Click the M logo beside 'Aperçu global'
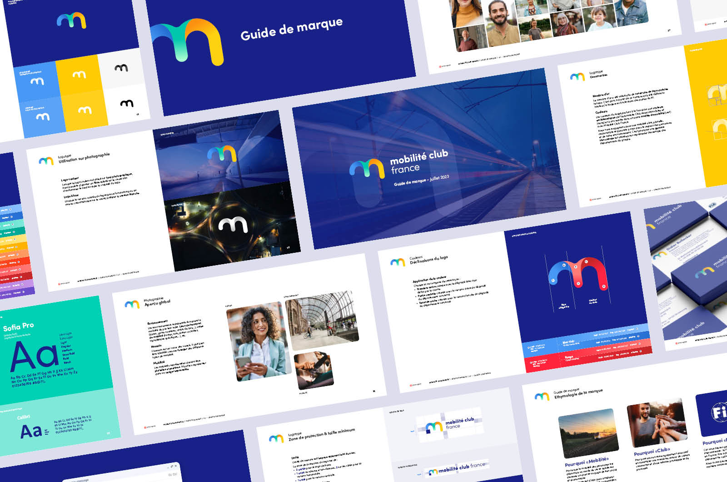Viewport: 727px width, 482px height. coord(132,304)
